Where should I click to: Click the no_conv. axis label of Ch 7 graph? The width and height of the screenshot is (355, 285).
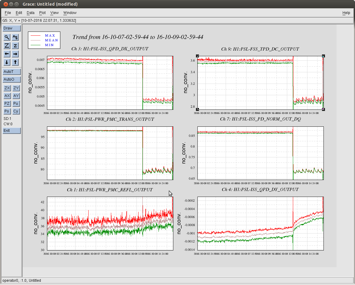click(x=184, y=153)
